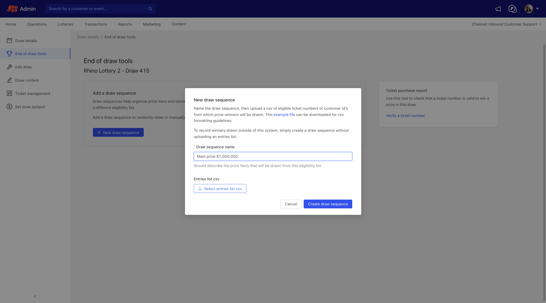Click the wrench Edit draw icon
The height and width of the screenshot is (303, 546).
(x=9, y=67)
